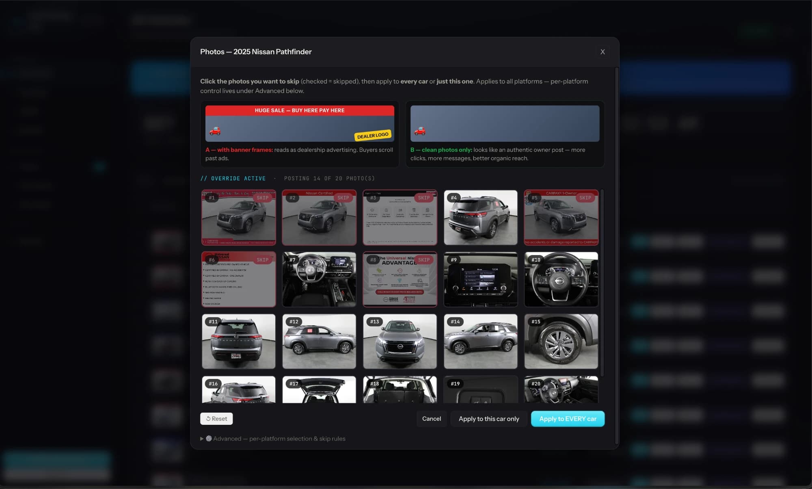Click the red car icon in example A
812x489 pixels.
[215, 131]
